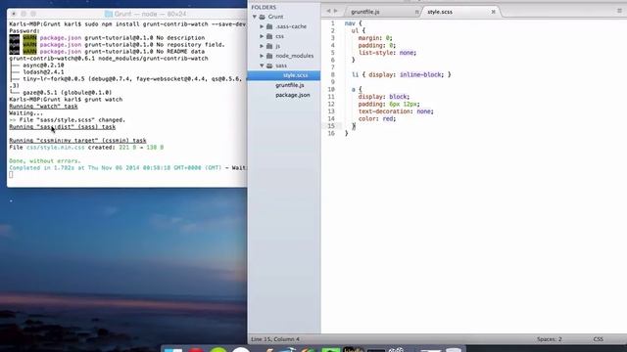Click the 'text-decoration: none;' code line
The image size is (627, 352).
[396, 111]
